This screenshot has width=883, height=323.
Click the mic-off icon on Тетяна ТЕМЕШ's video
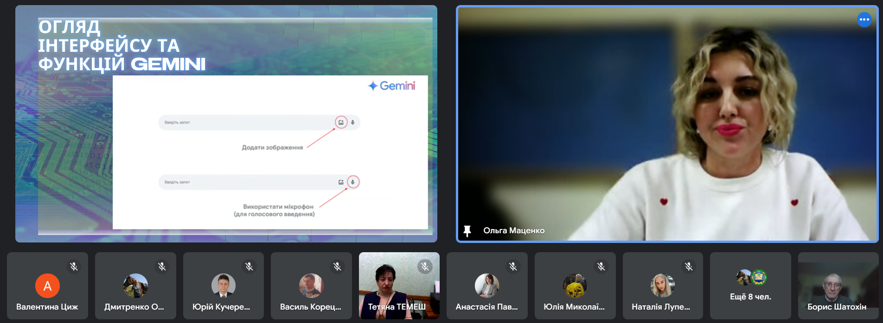click(x=425, y=267)
